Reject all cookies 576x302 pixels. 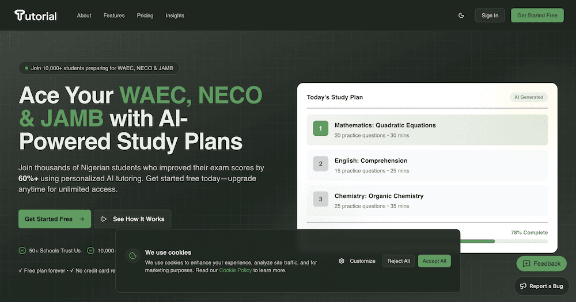point(399,261)
